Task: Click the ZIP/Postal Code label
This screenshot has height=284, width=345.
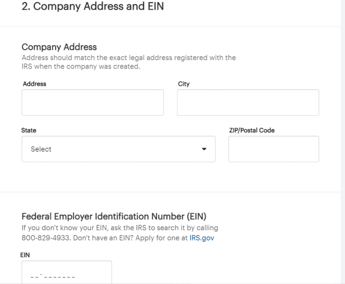Action: 252,131
